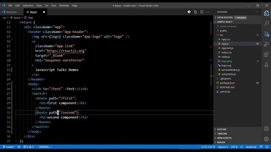Open the Explorer view in activity bar
The image size is (271, 152).
(266, 13)
